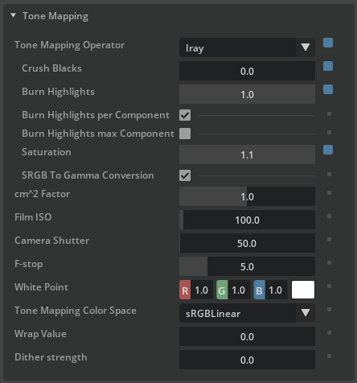Open the White Point white color swatch
This screenshot has height=383, width=357.
(303, 290)
